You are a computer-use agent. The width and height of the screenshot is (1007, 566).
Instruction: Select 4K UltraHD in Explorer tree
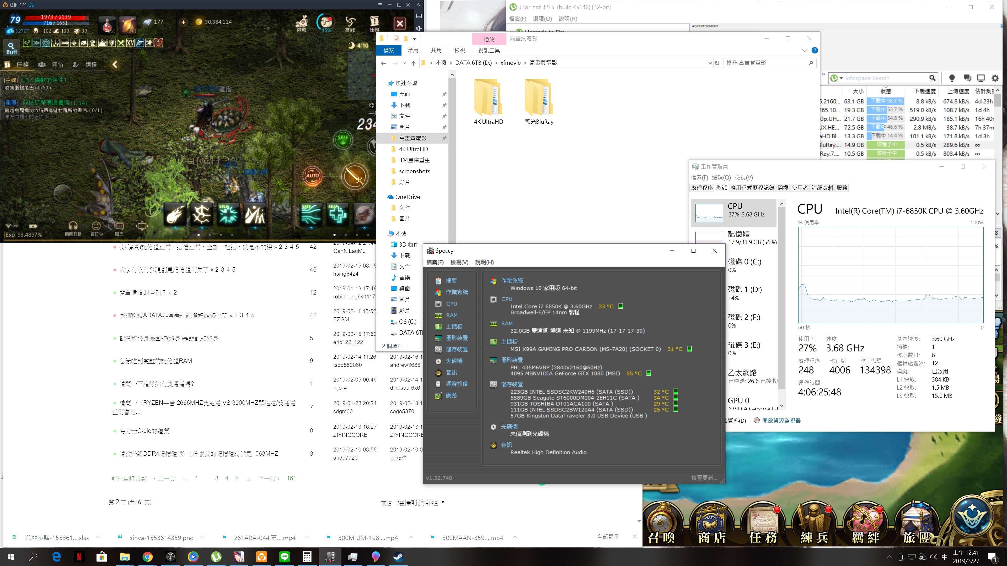[x=413, y=149]
